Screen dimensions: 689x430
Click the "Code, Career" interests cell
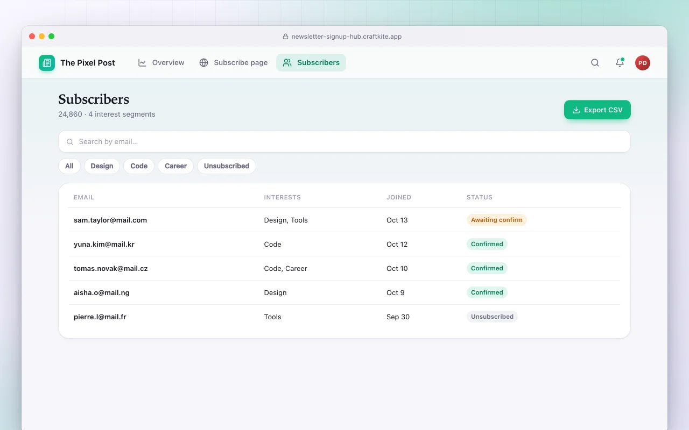tap(285, 268)
